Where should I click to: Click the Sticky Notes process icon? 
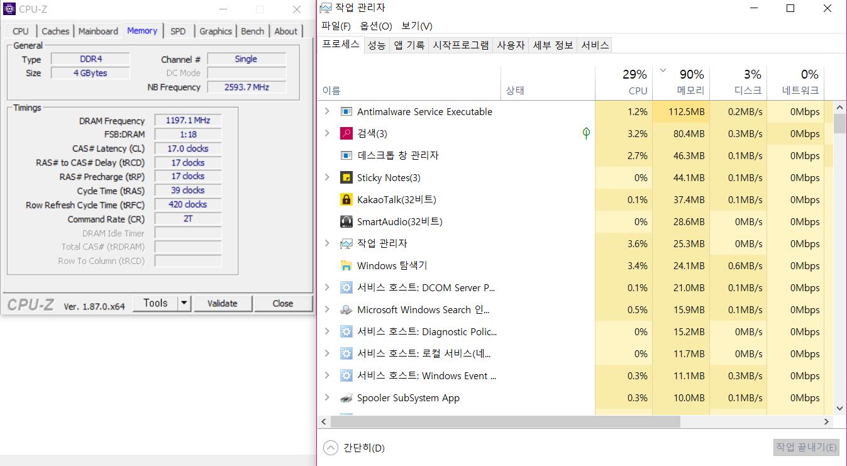coord(346,178)
